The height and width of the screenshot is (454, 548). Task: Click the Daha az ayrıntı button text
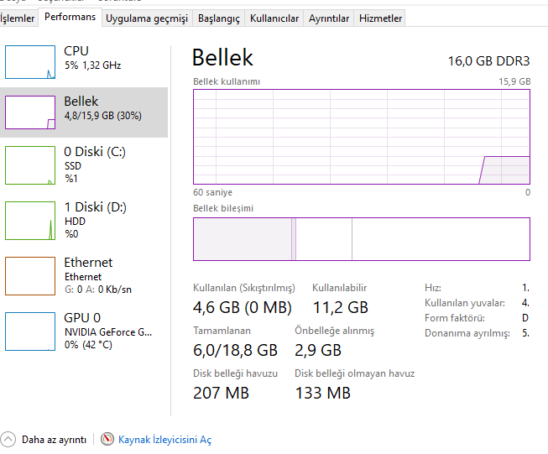click(x=55, y=440)
